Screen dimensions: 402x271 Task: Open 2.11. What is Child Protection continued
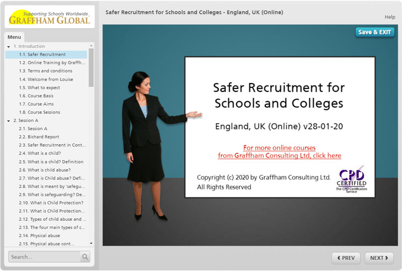point(52,211)
